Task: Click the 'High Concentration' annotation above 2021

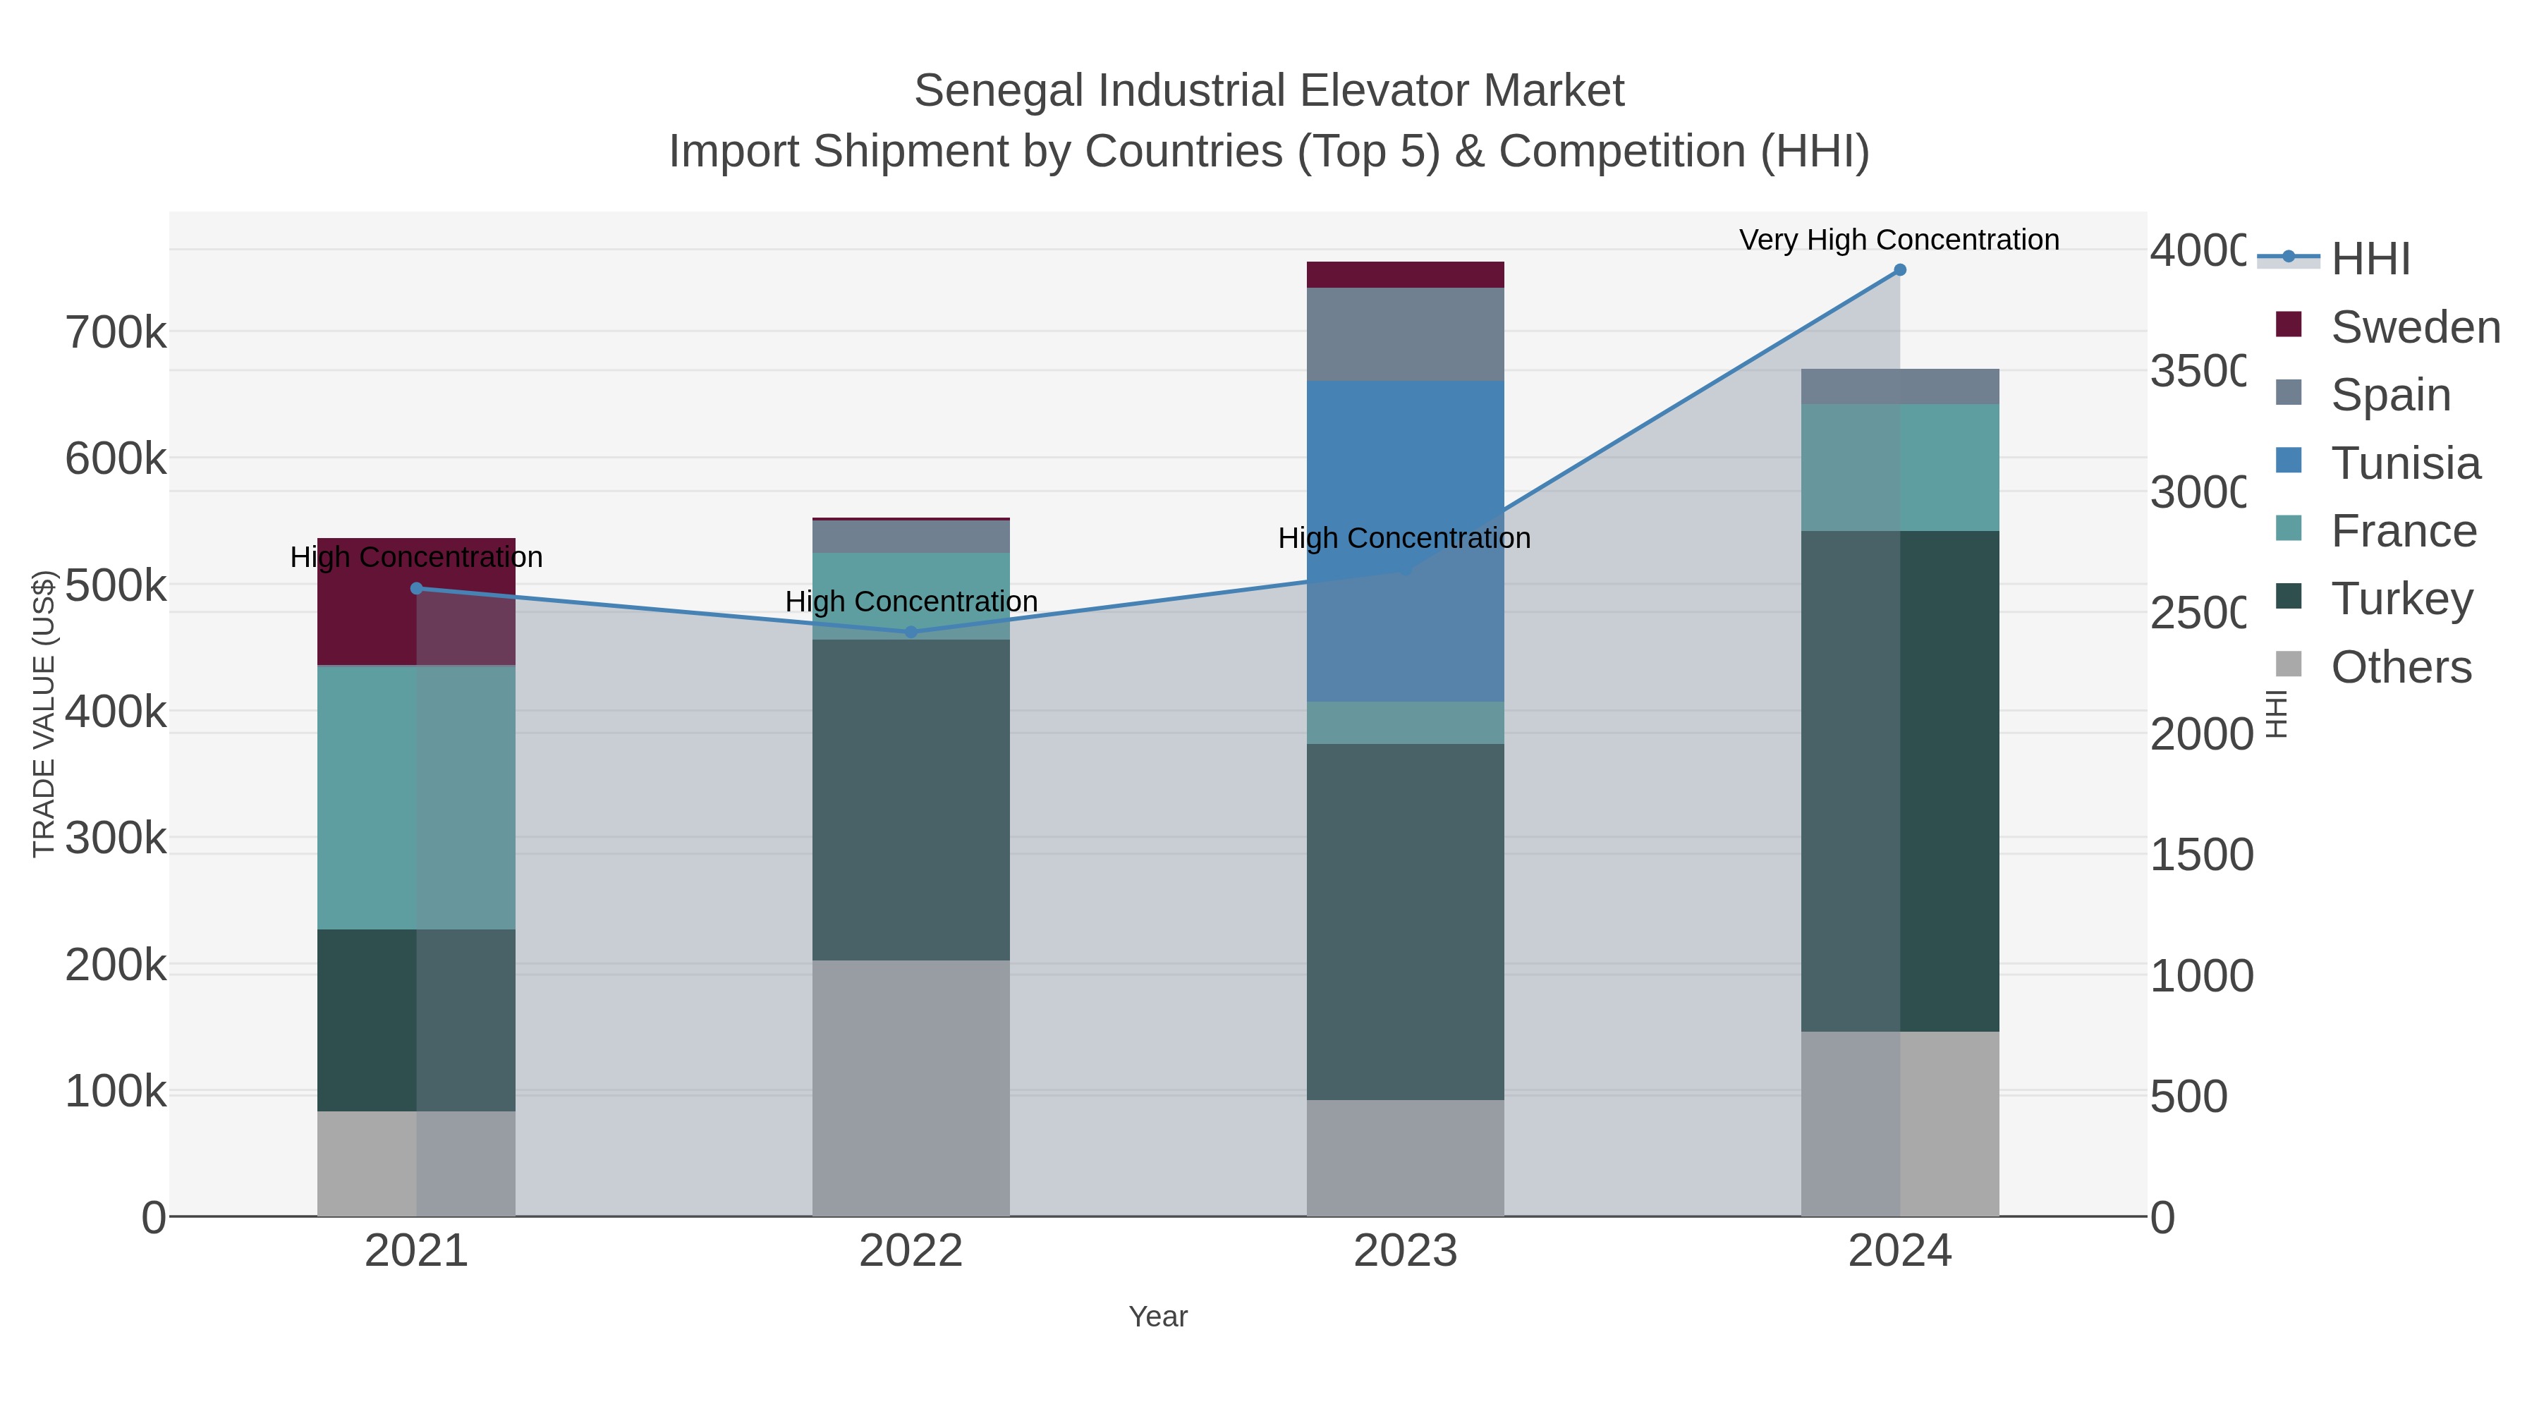Action: coord(416,557)
